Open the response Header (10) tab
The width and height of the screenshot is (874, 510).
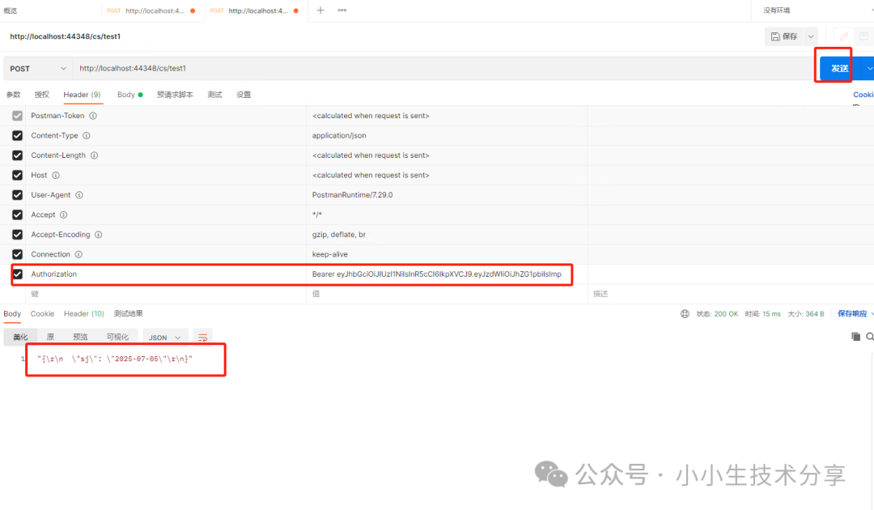coord(84,314)
